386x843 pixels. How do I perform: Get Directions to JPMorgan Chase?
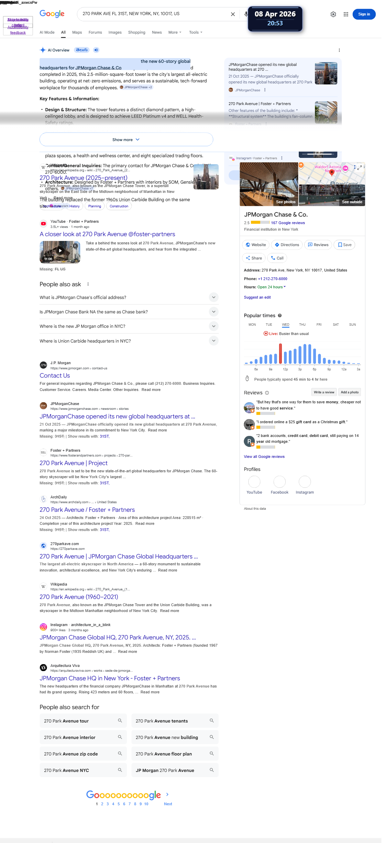tap(287, 245)
